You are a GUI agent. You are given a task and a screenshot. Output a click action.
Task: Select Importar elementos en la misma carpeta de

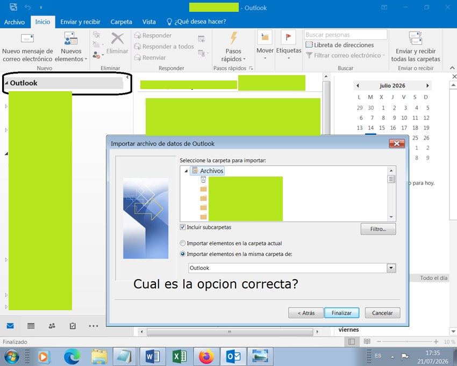pyautogui.click(x=183, y=254)
